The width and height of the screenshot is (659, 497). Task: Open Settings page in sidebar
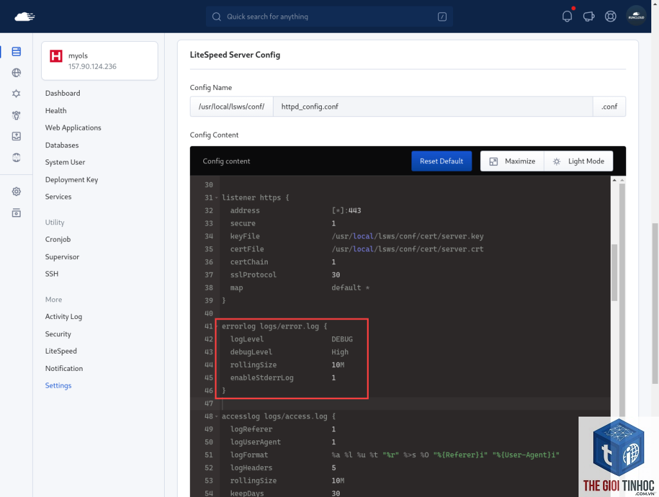(59, 385)
